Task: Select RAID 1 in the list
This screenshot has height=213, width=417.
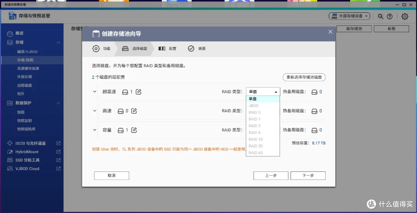Action: point(263,119)
